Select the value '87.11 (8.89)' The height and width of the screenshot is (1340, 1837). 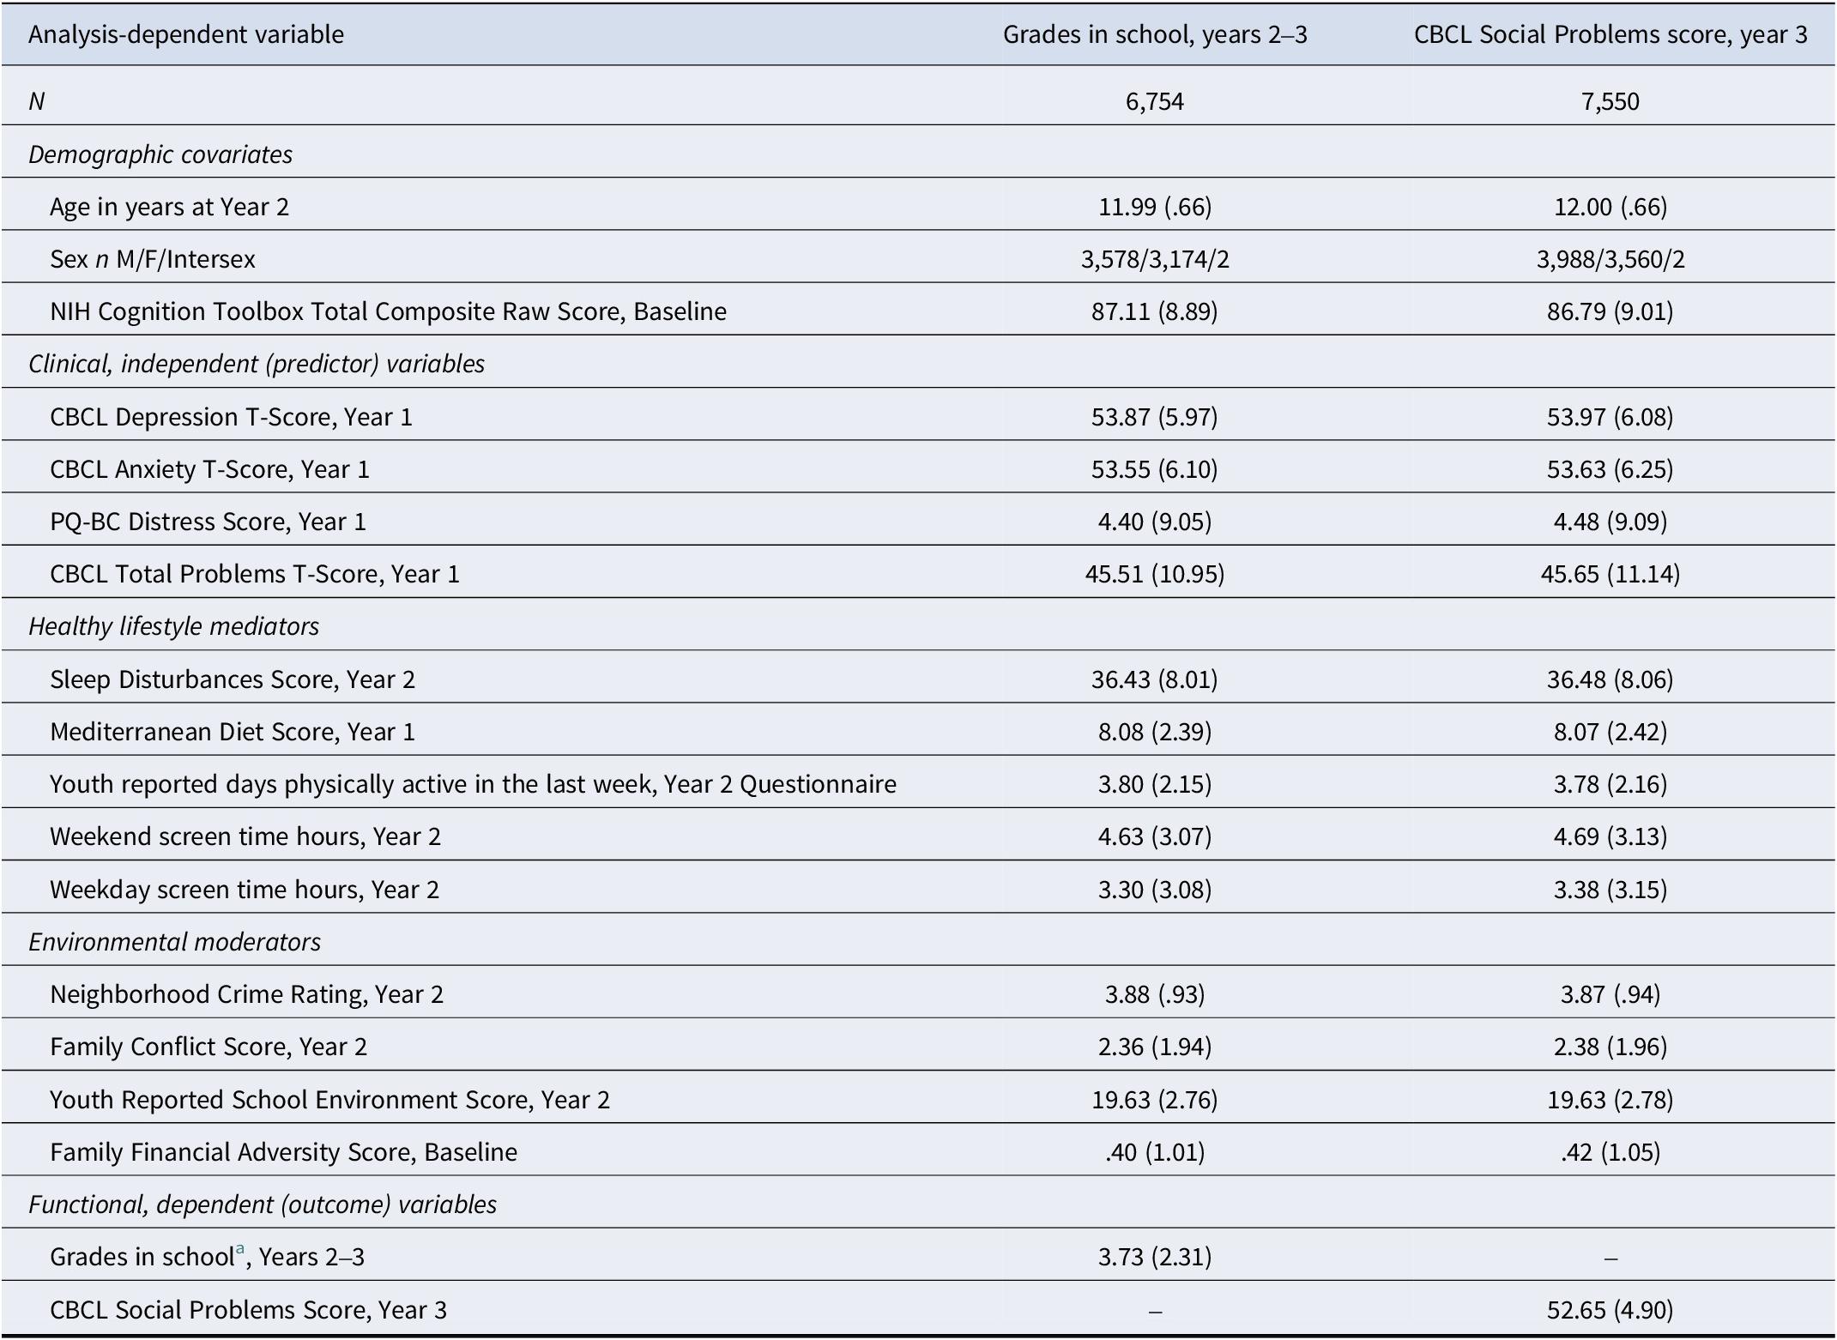1155,311
